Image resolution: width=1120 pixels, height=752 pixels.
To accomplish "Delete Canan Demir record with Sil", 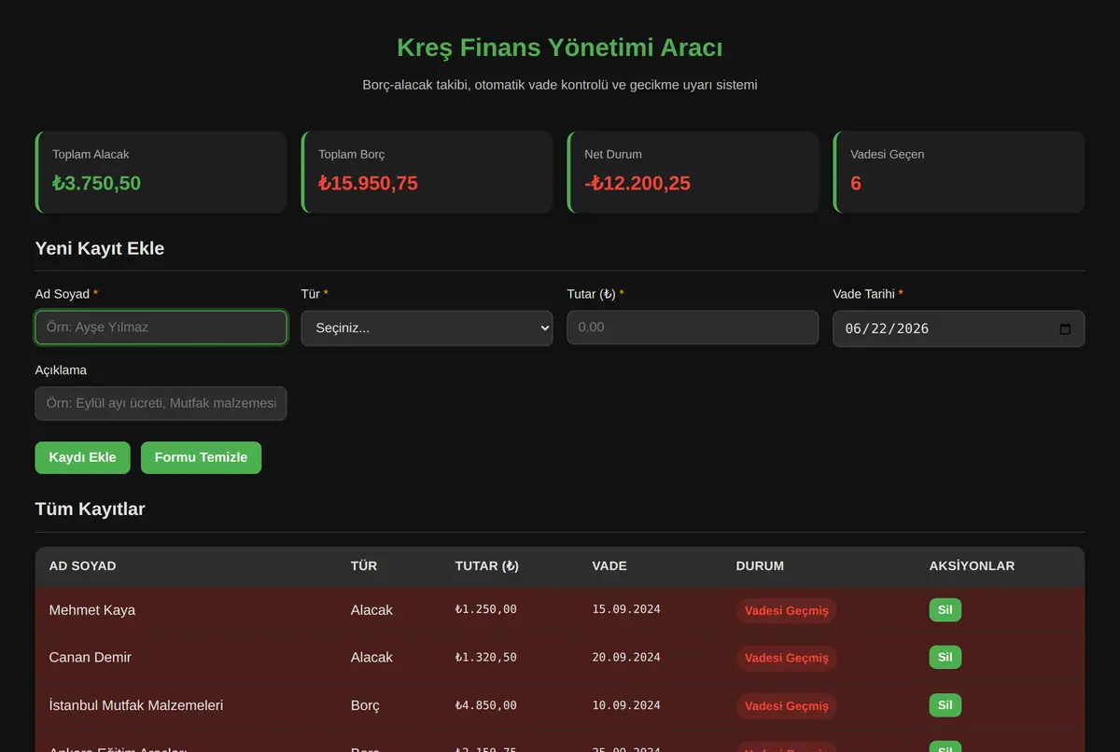I will 945,658.
